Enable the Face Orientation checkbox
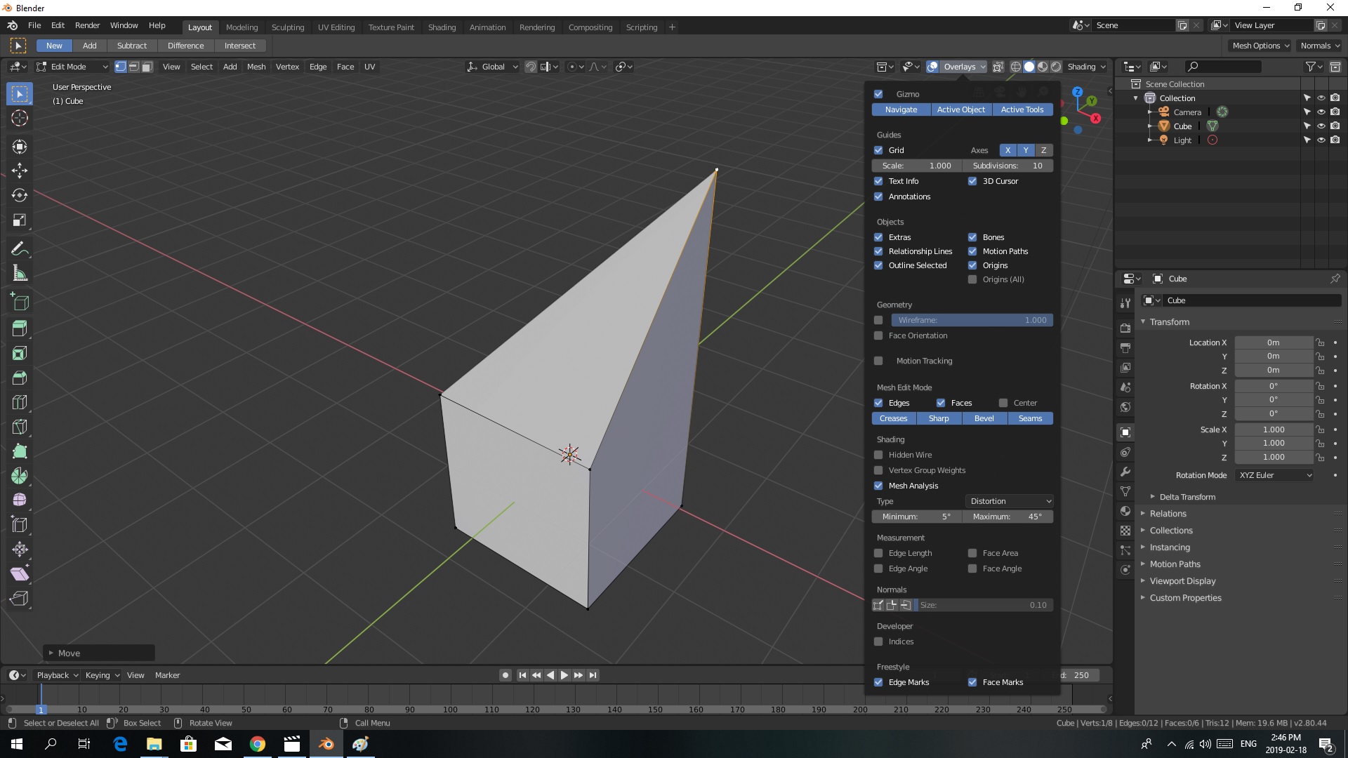The height and width of the screenshot is (758, 1348). pos(878,335)
